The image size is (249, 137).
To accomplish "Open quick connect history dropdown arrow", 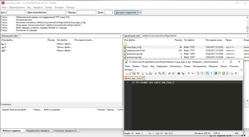I will coord(140,12).
